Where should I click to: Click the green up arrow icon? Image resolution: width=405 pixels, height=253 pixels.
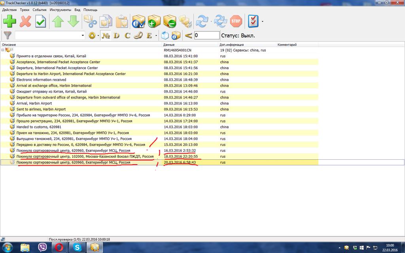point(58,21)
